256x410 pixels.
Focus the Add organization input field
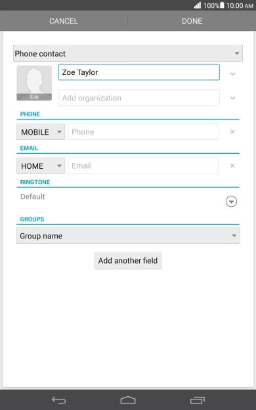coord(139,98)
